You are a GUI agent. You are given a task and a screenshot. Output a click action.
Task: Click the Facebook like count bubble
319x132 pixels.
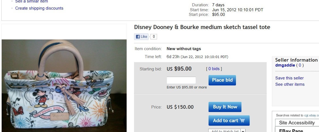(154, 37)
